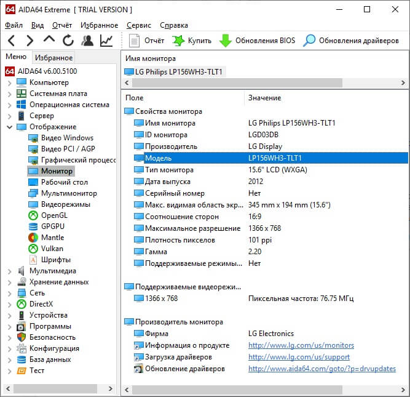Open the Сервис menu
Screen dimensions: 410x397
point(139,25)
